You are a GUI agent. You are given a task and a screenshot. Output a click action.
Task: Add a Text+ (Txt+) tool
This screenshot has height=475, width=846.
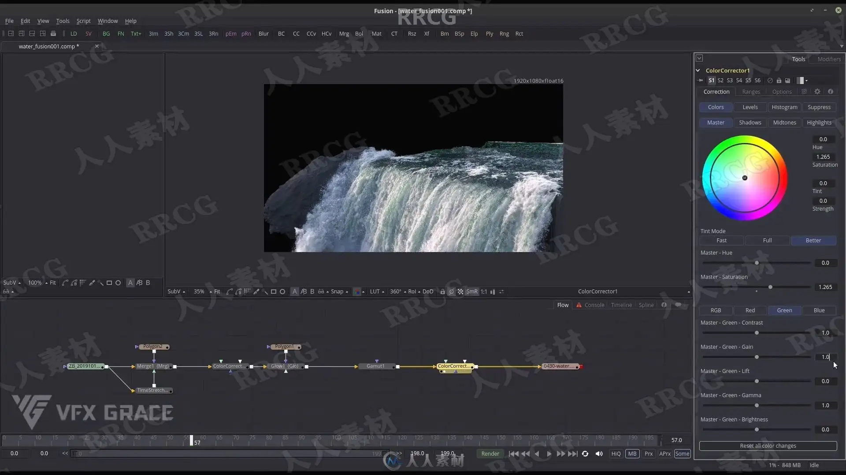136,33
